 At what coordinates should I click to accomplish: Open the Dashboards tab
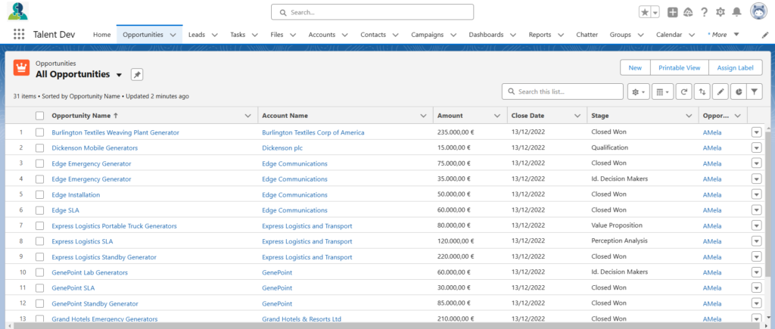pyautogui.click(x=486, y=35)
